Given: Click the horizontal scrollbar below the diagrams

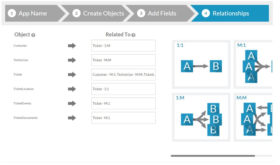Looking at the screenshot, I should (213, 156).
